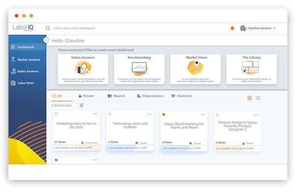
Task: Click the folder icon on Shared tab
Action: [x=110, y=96]
